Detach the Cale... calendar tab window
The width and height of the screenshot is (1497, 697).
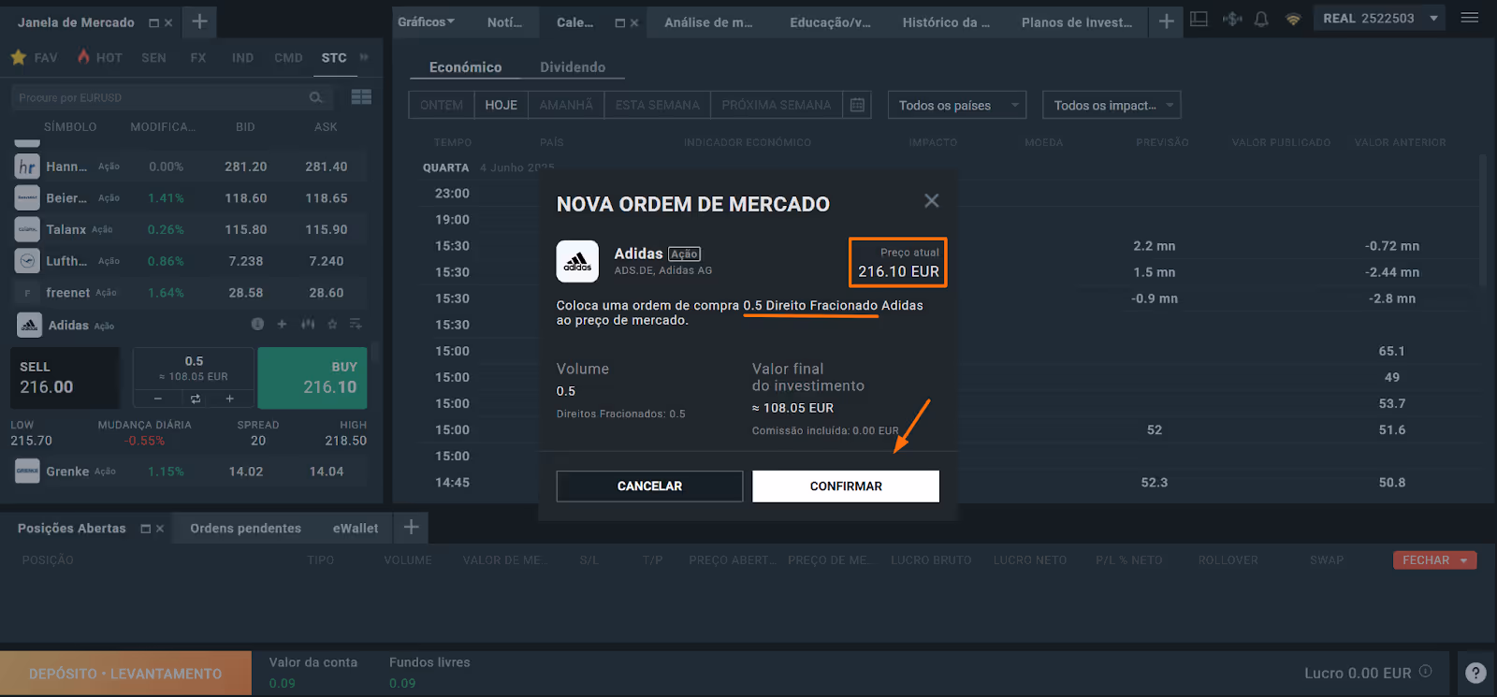tap(619, 22)
